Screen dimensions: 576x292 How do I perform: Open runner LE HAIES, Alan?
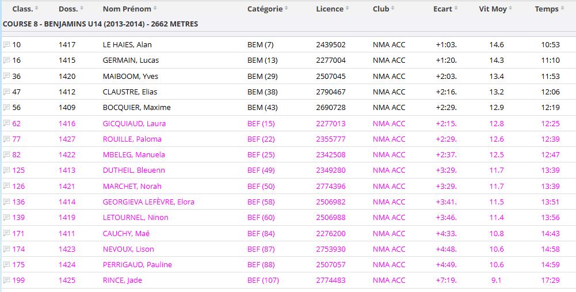point(127,45)
